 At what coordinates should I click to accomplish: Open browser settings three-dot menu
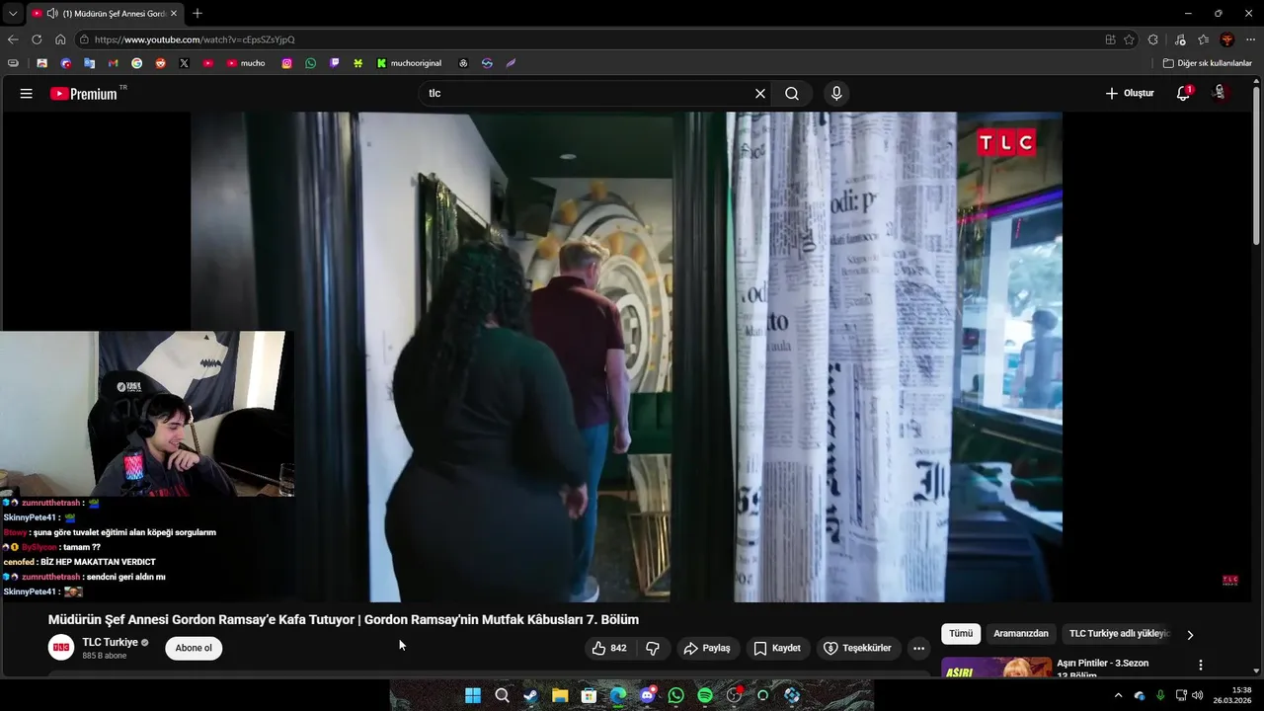(x=1250, y=39)
